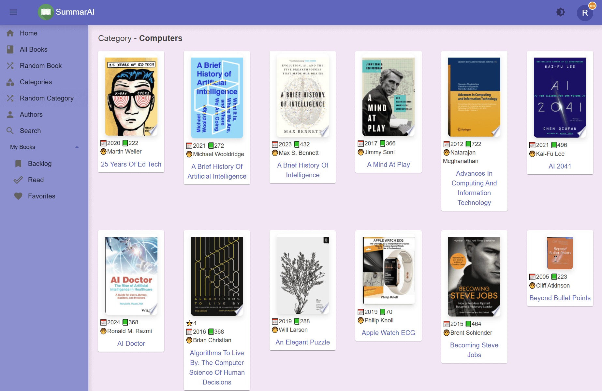Click the author face icon beside Ronald M. Razmi
Image resolution: width=602 pixels, height=391 pixels.
click(x=103, y=331)
